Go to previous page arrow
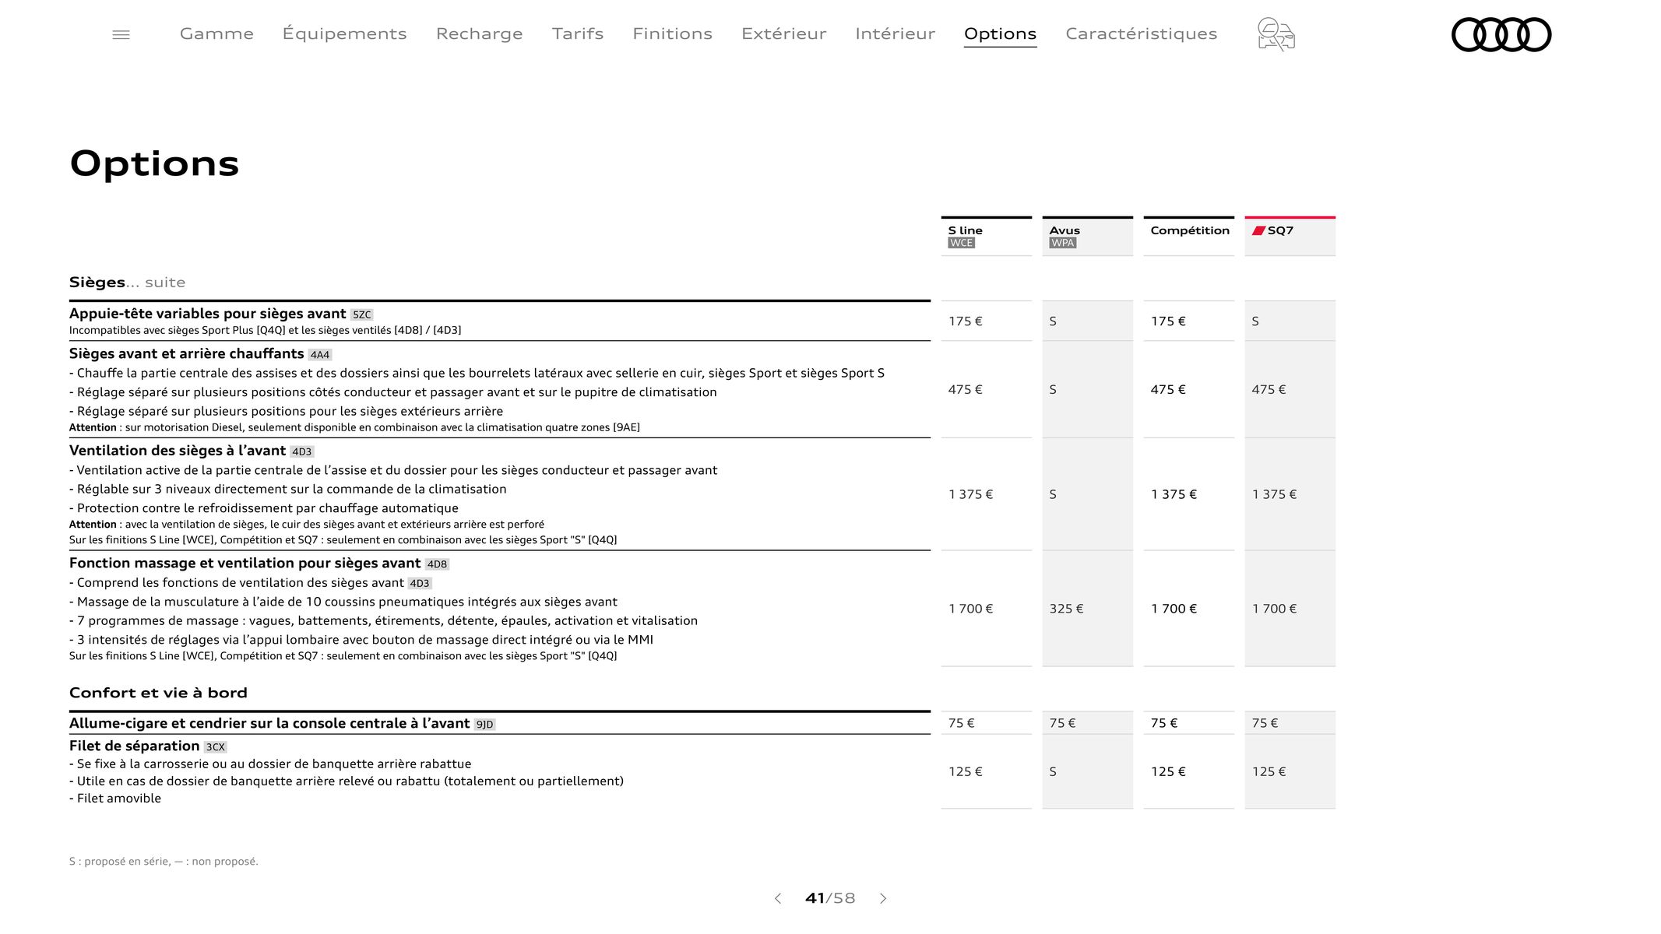The width and height of the screenshot is (1661, 934). click(x=777, y=898)
